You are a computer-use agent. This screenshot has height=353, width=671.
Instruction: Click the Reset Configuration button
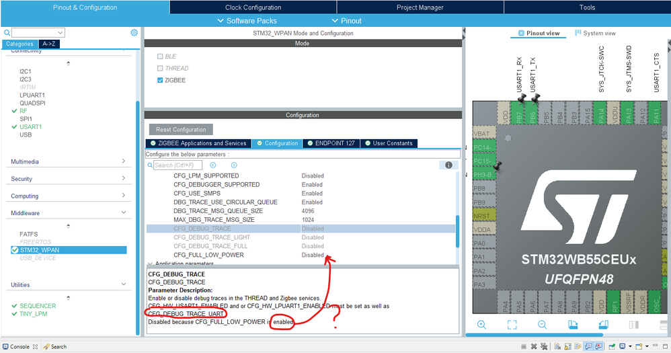tap(181, 129)
